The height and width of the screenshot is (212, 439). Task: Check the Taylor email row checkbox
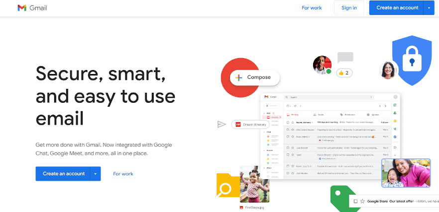coord(288,154)
